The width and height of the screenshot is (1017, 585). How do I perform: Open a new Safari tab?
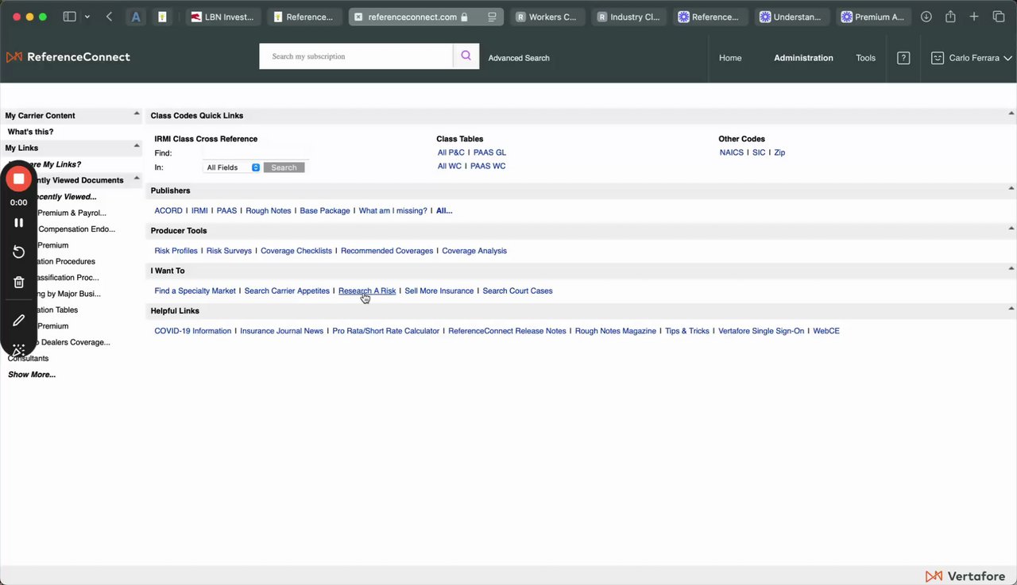974,17
